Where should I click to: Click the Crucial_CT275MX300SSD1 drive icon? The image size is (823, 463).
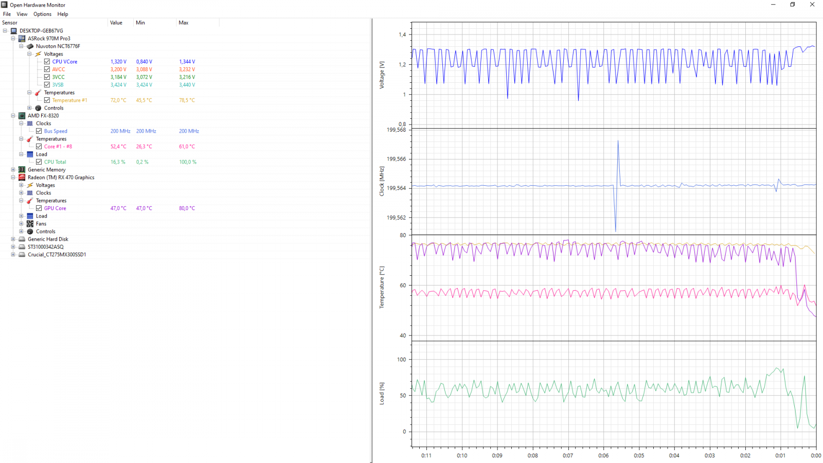[x=22, y=255]
